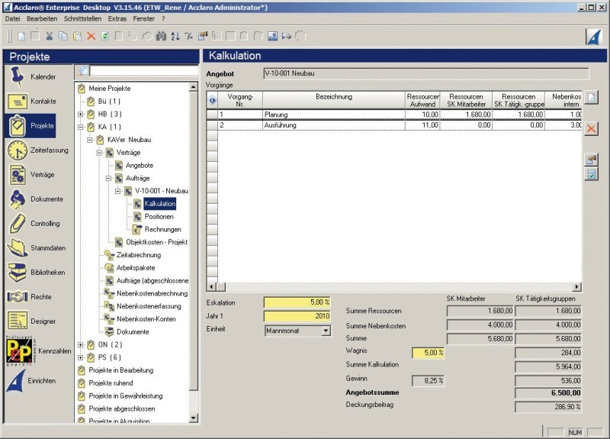
Task: Expand the ON ( 2 ) tree node
Action: point(81,345)
